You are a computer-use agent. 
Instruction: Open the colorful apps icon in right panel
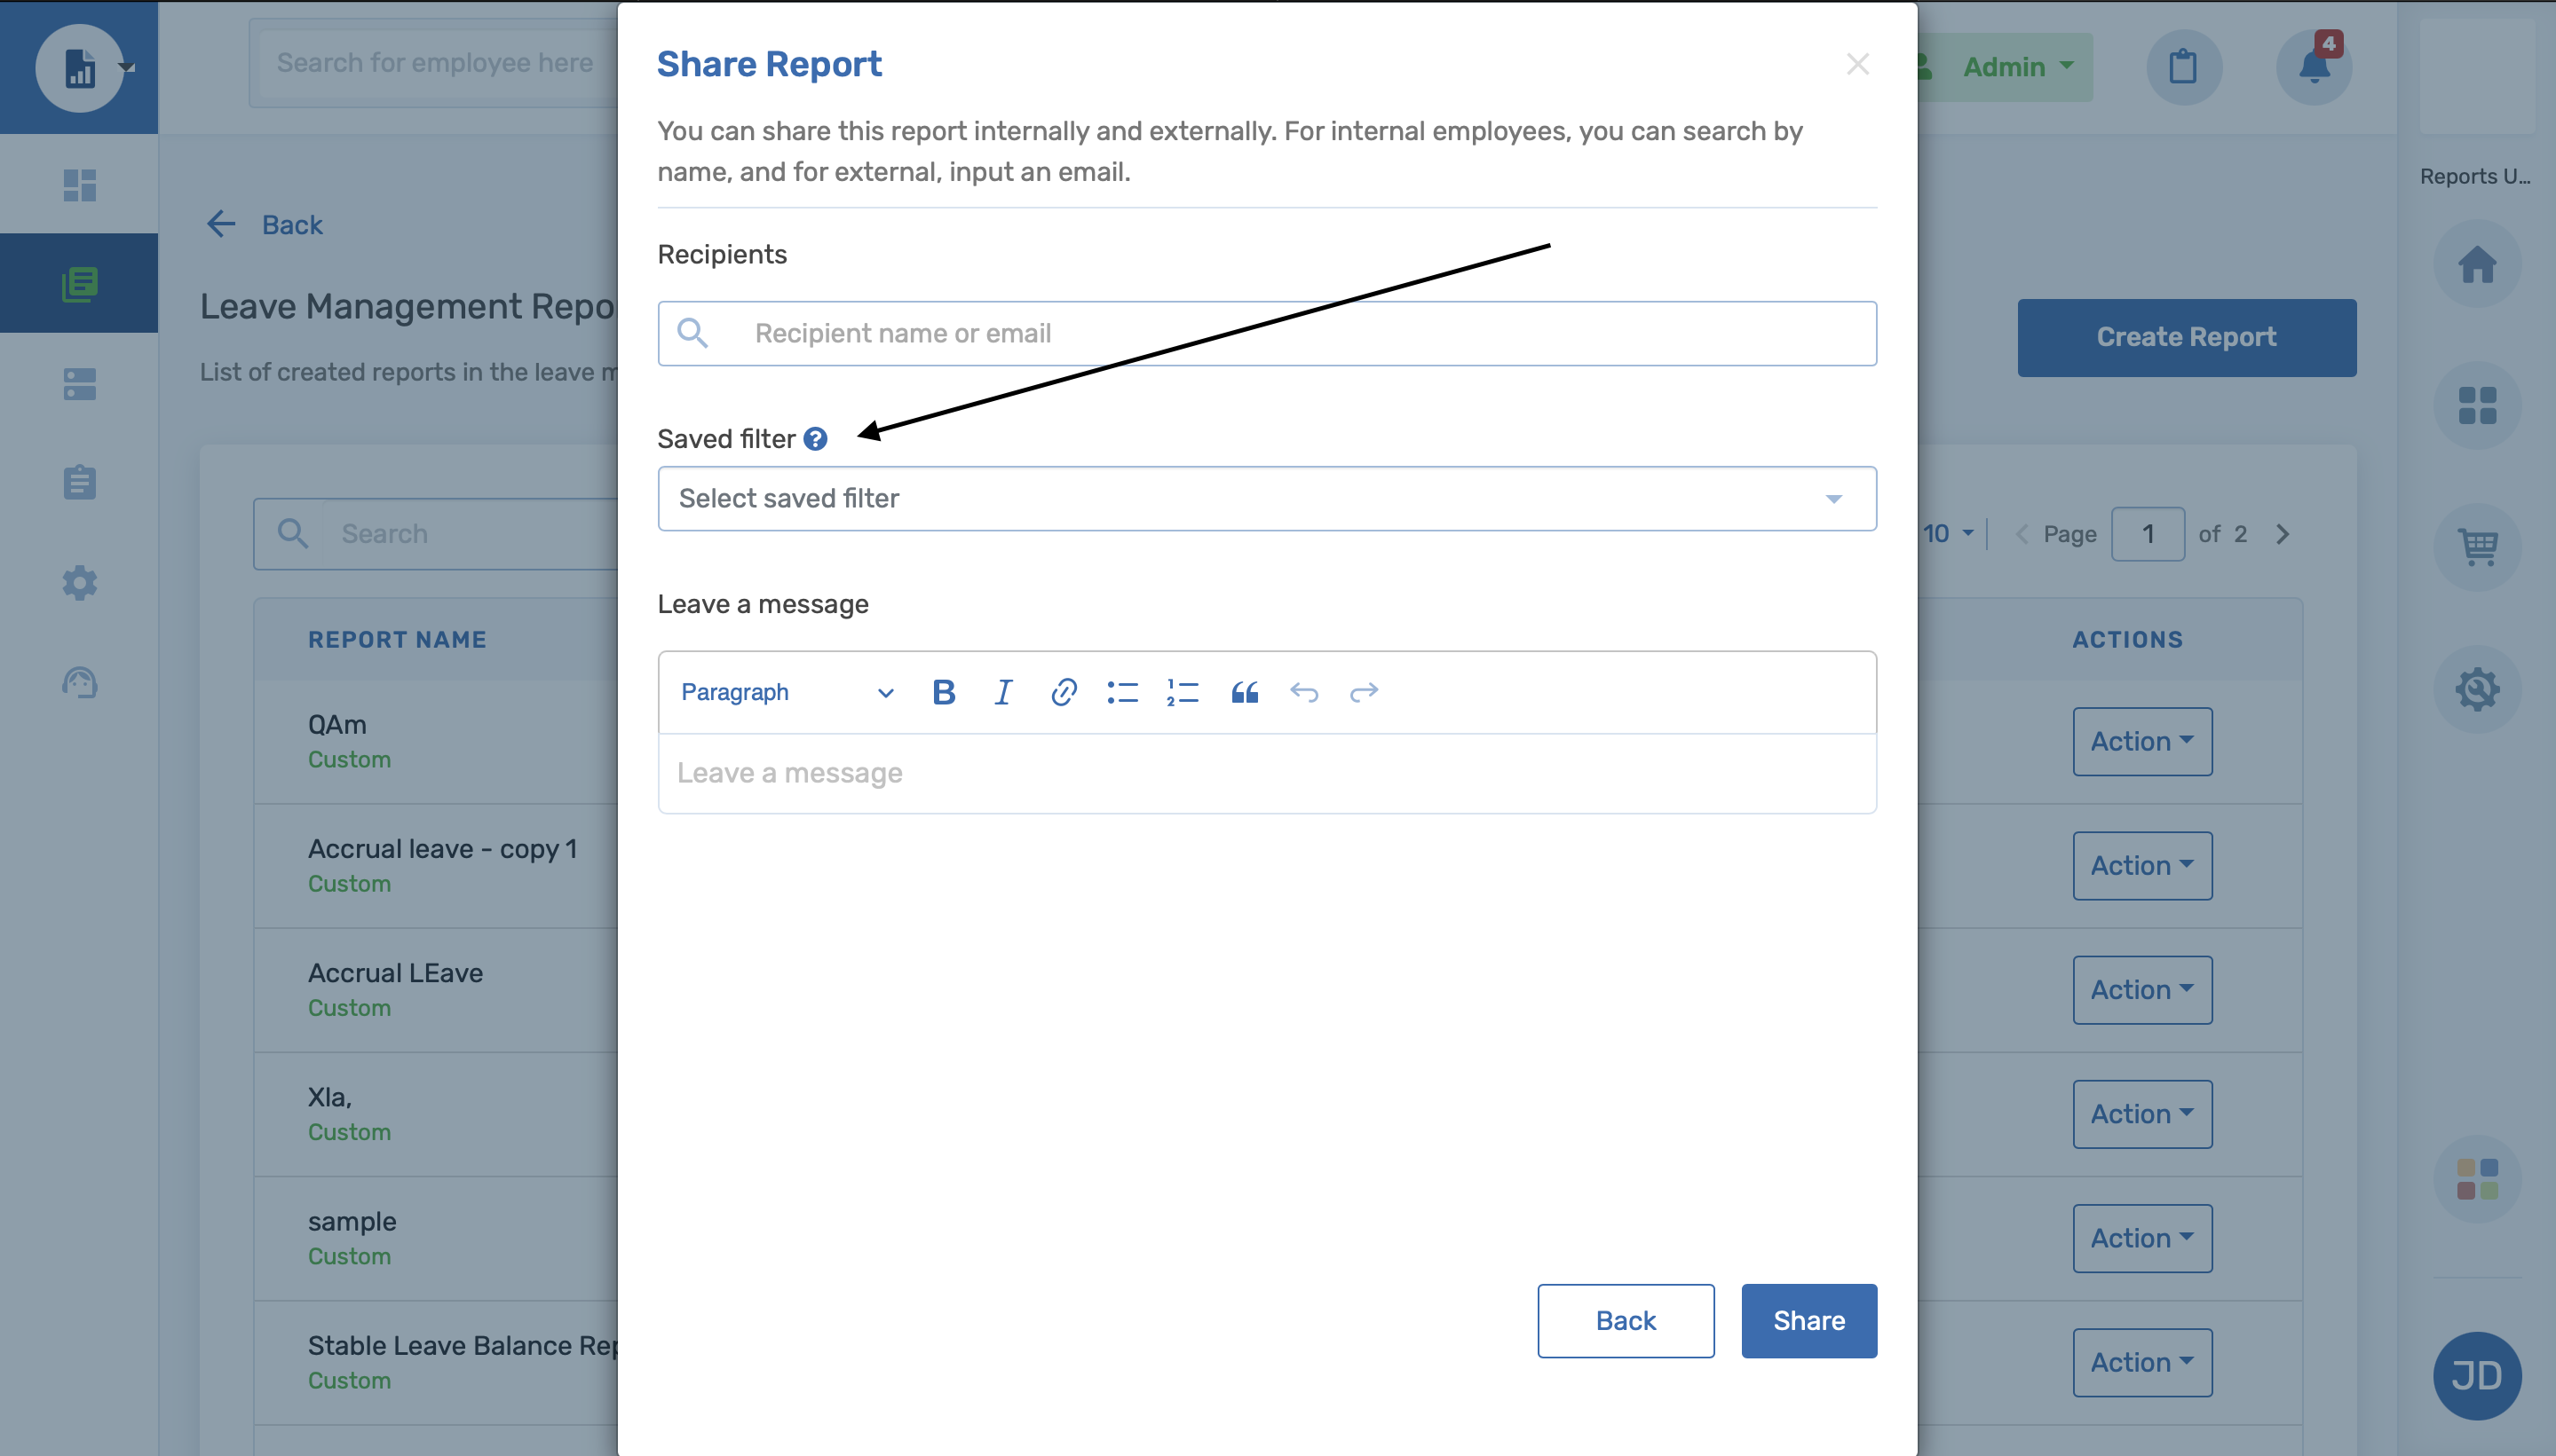2476,1179
